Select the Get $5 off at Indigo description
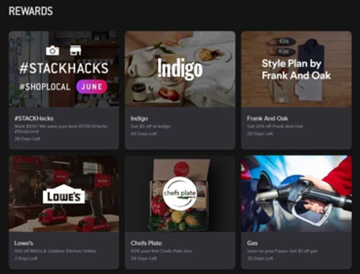 pos(151,126)
